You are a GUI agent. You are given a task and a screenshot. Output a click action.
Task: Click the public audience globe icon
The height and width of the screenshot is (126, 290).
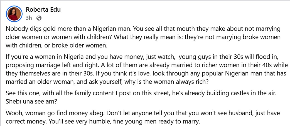tap(39, 18)
